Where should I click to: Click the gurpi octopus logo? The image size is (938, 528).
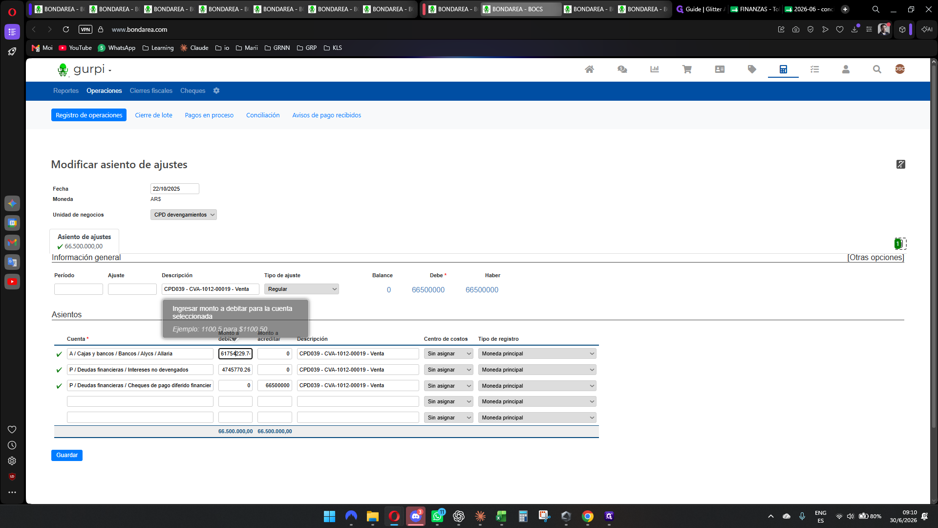tap(63, 70)
